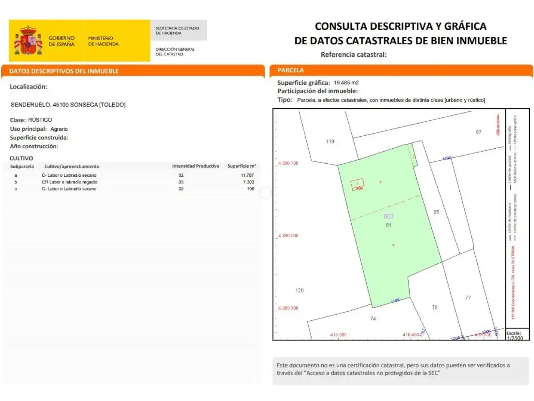
Task: Click the Spanish coat of arms emblem
Action: pyautogui.click(x=28, y=41)
